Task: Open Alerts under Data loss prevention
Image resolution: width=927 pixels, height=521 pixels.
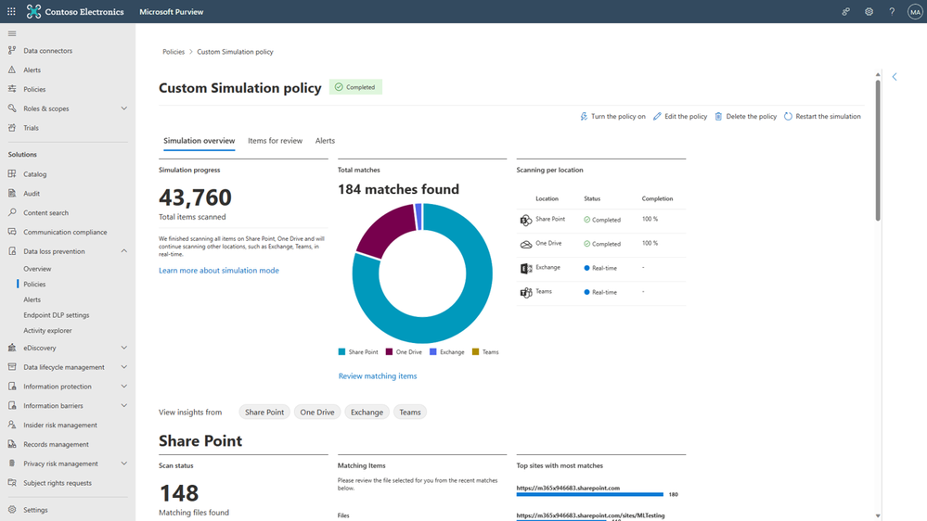Action: point(32,299)
